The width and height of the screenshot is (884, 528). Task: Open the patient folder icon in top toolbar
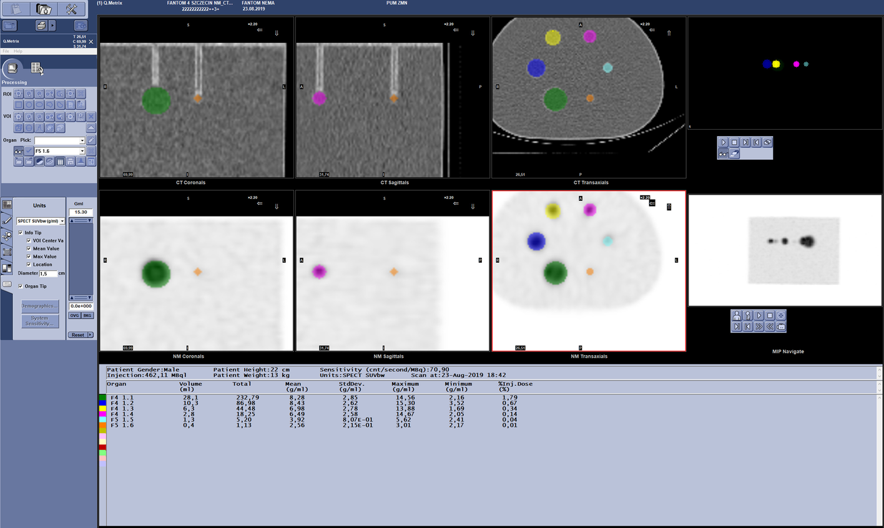coord(44,9)
